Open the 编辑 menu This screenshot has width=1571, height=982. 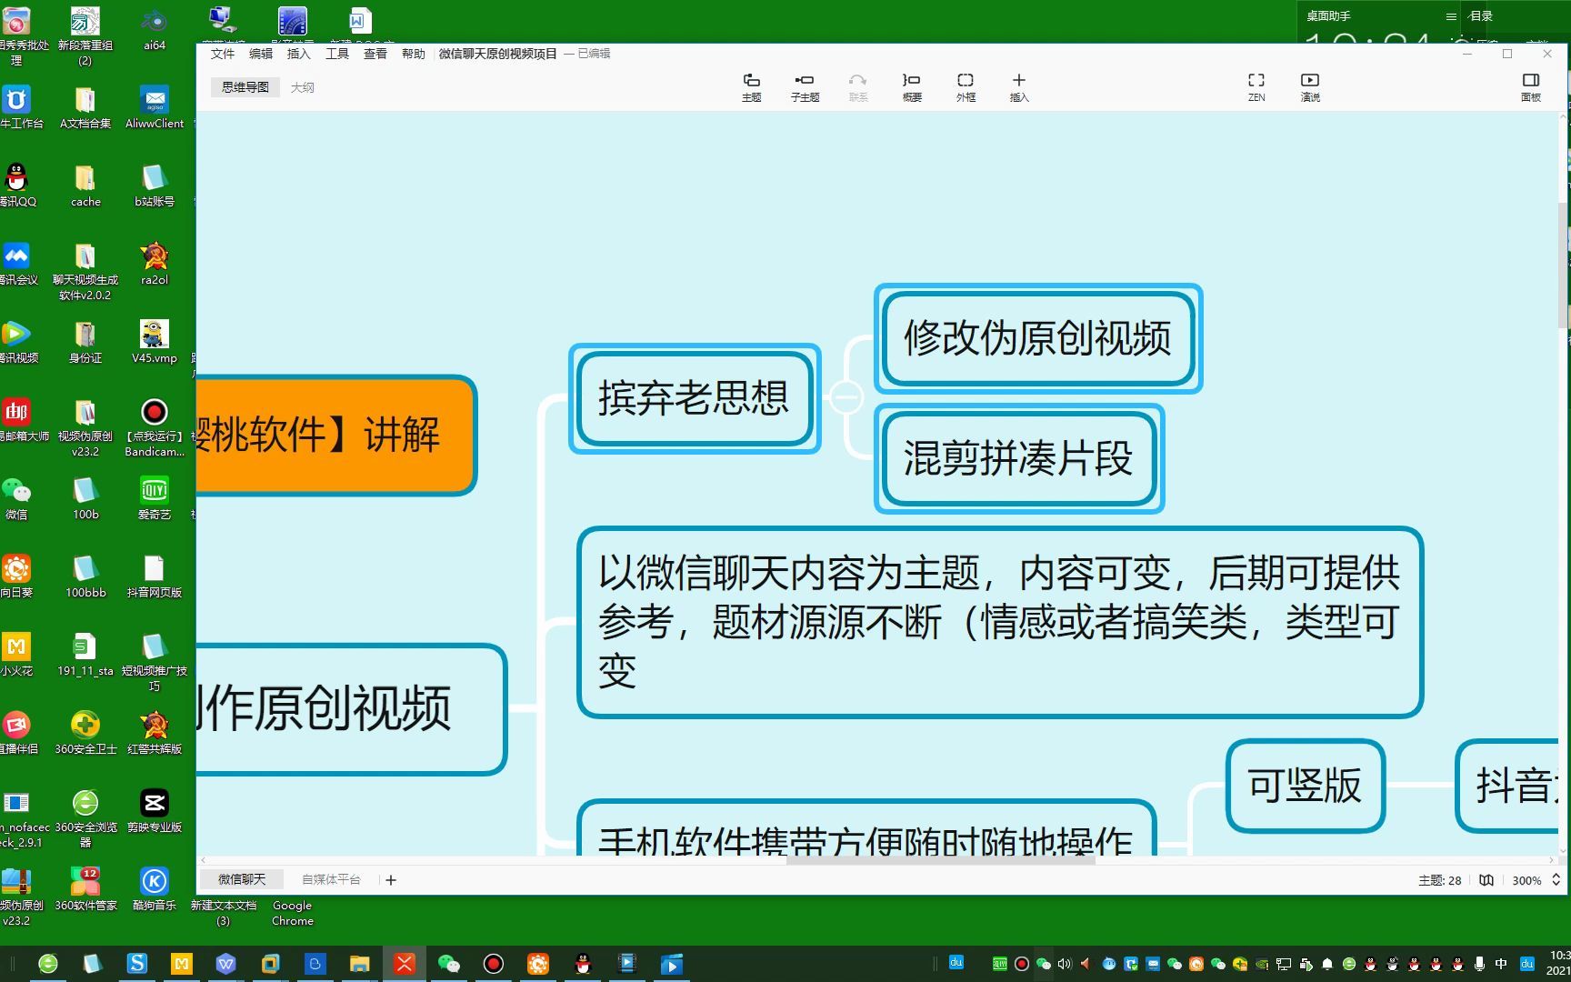[261, 54]
